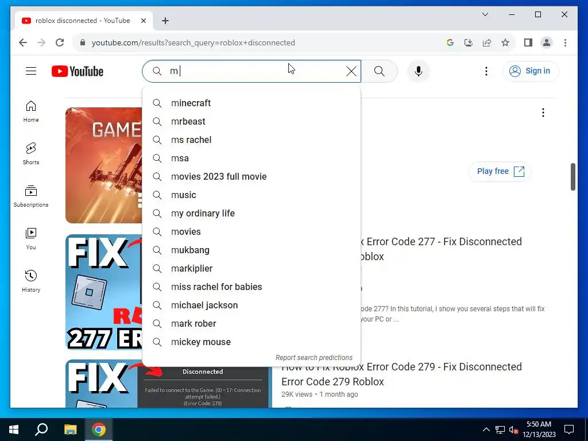The height and width of the screenshot is (441, 588).
Task: Go to YouTube home via logo
Action: click(78, 71)
